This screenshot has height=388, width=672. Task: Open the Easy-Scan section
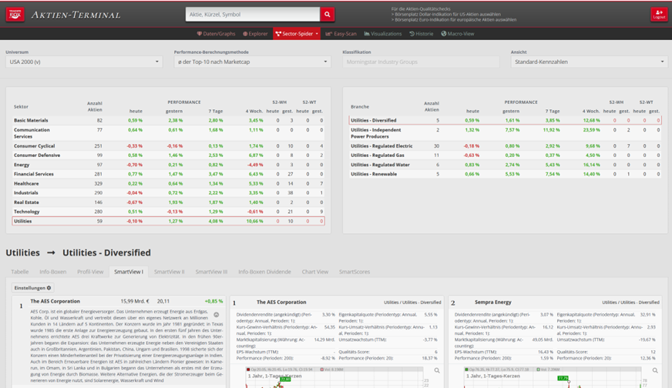tap(340, 34)
